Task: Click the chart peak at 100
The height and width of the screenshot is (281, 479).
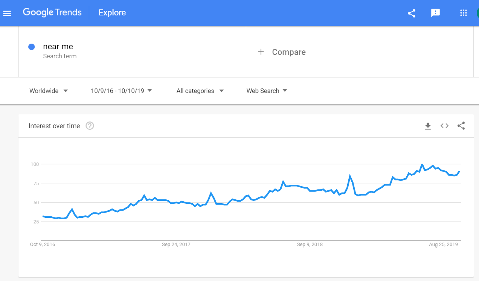Action: point(422,164)
